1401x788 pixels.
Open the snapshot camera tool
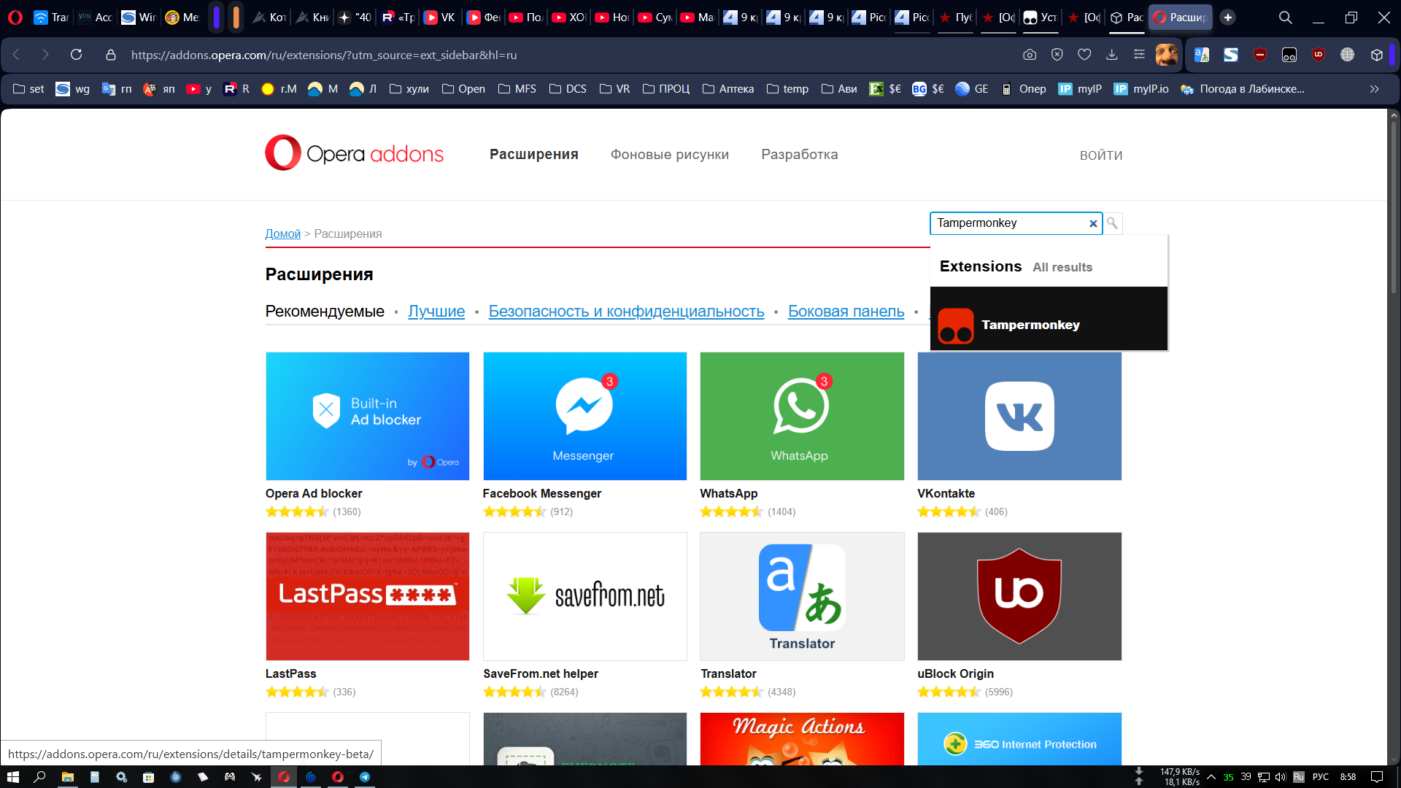click(x=1030, y=55)
